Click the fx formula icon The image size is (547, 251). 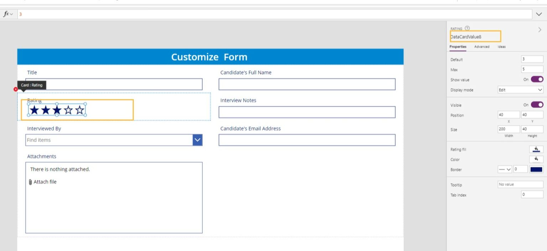click(x=6, y=14)
